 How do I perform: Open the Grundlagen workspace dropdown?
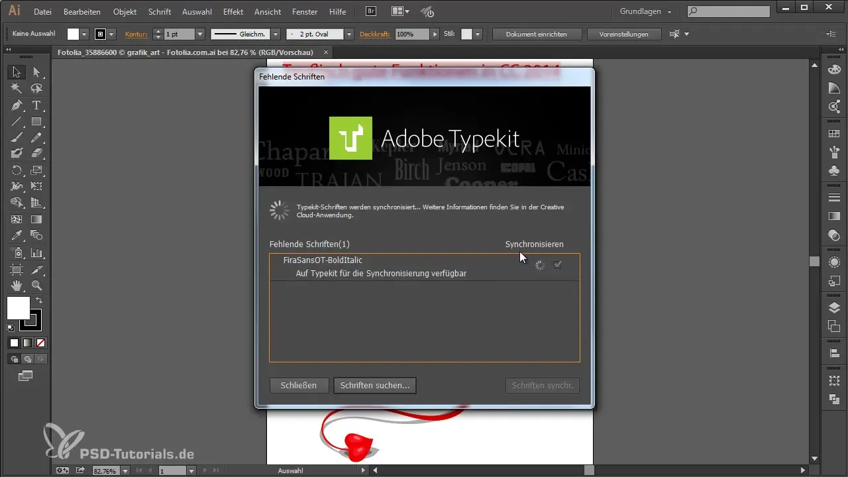point(645,11)
